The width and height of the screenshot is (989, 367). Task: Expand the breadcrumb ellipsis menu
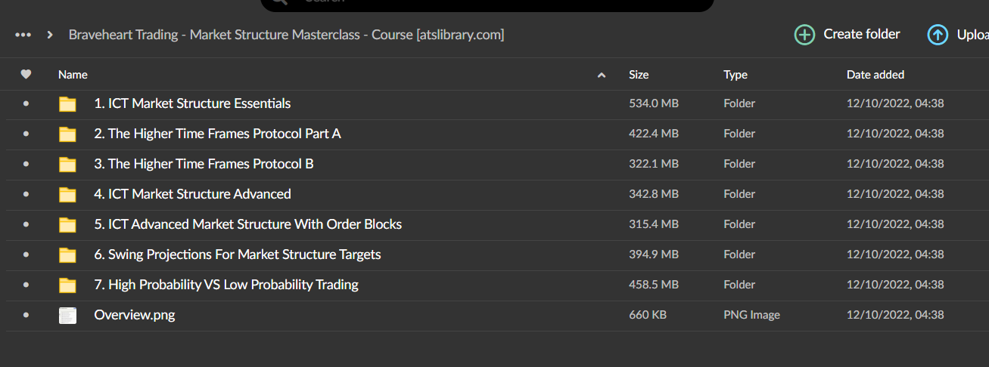pos(23,35)
